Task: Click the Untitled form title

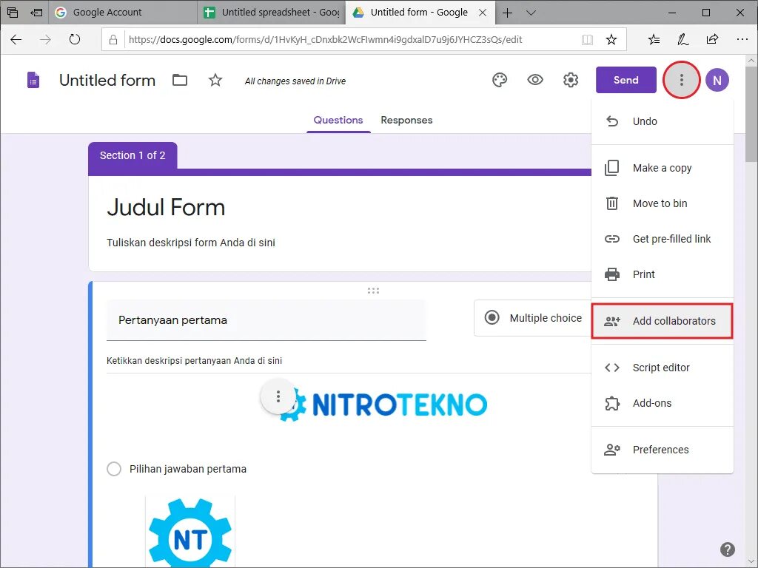Action: pyautogui.click(x=107, y=80)
